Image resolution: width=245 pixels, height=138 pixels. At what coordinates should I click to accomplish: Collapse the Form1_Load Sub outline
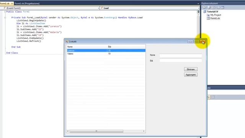pyautogui.click(x=5, y=18)
